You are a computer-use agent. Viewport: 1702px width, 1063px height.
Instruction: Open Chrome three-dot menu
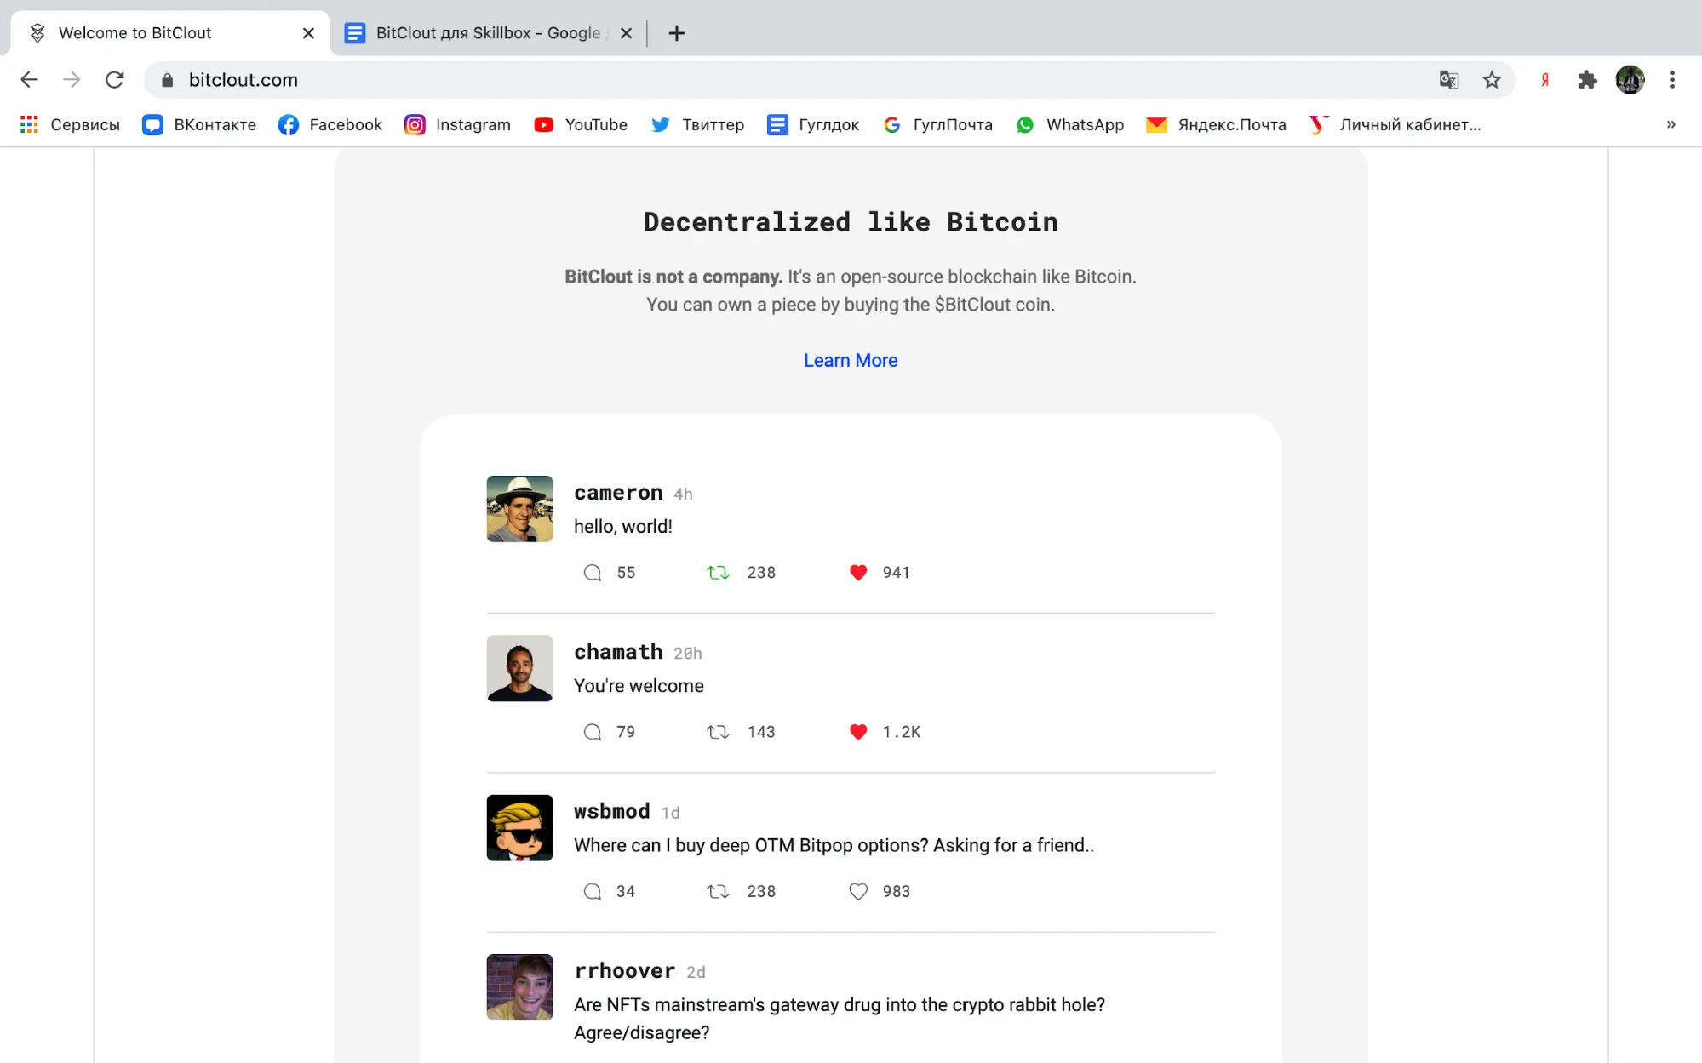click(1672, 80)
